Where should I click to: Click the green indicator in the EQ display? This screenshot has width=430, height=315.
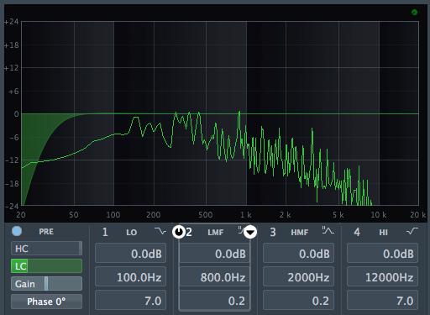(x=414, y=12)
